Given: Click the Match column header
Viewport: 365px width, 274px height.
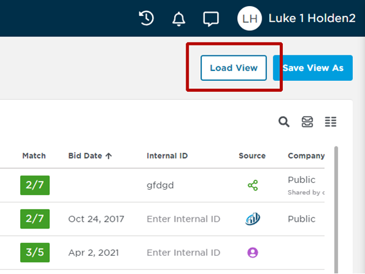Looking at the screenshot, I should click(34, 156).
